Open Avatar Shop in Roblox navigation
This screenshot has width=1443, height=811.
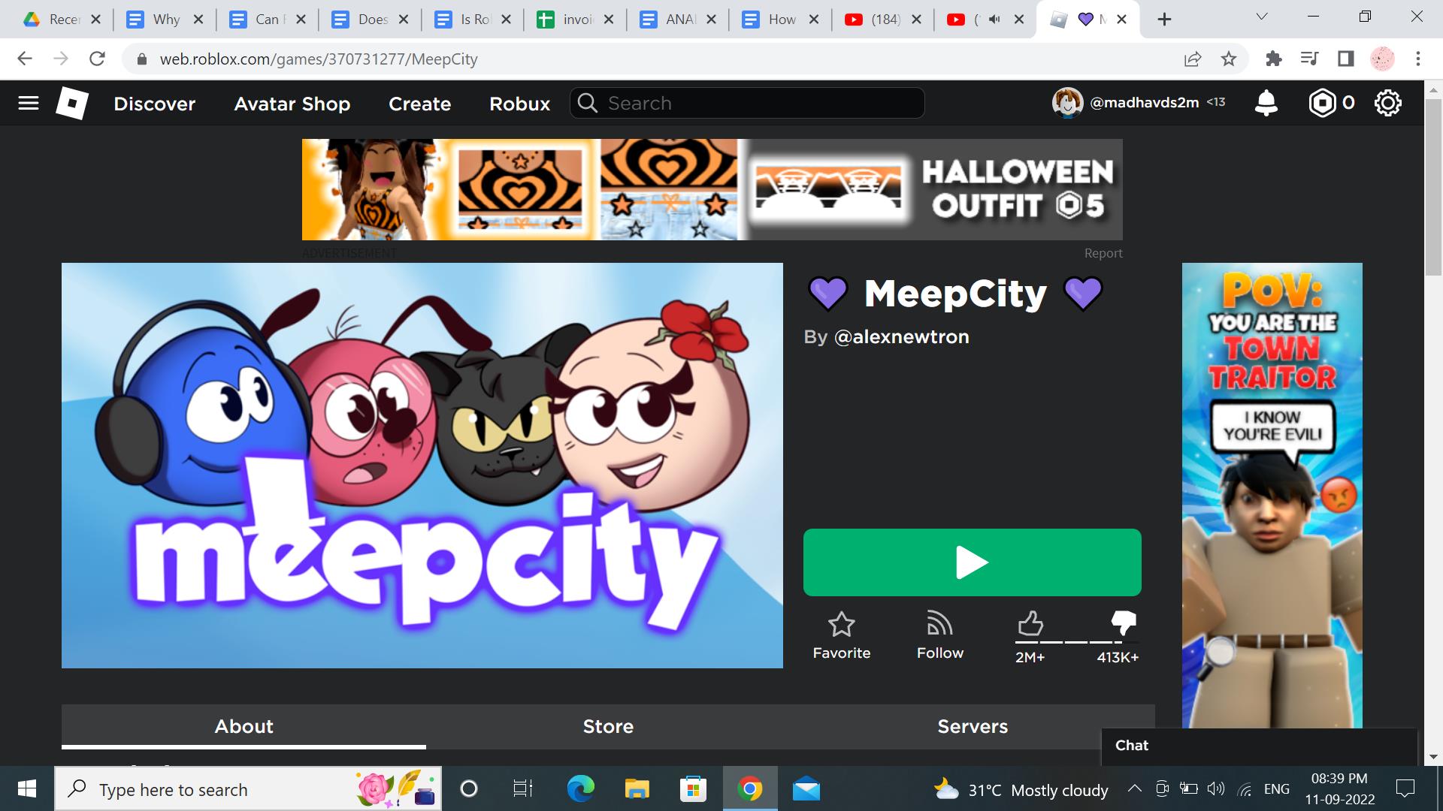[x=292, y=104]
